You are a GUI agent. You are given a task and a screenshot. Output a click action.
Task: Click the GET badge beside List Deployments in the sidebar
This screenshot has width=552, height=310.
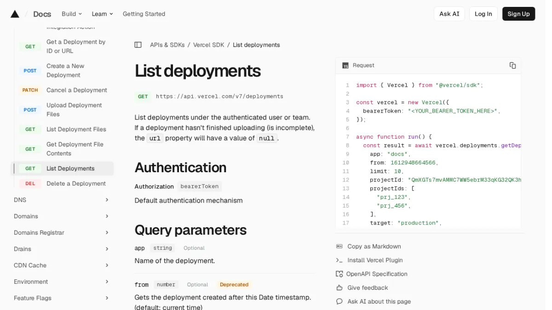[30, 169]
